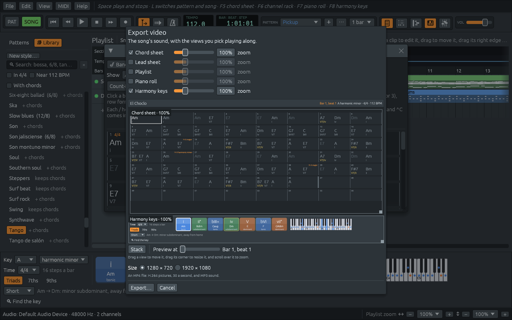Toggle the orange playhead-follow icon in the toolbar
512x320 pixels.
coord(144,22)
